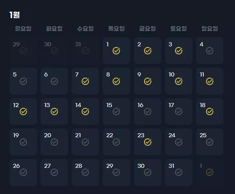Viewport: 235px width, 194px height.
Task: Open the day 9 calendar cell
Action: [x=148, y=81]
